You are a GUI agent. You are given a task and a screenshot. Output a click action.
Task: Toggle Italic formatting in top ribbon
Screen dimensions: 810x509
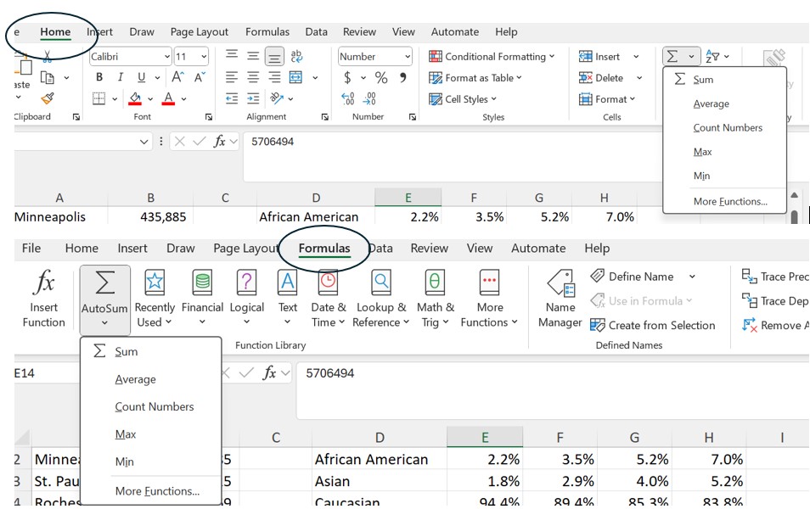(x=121, y=77)
